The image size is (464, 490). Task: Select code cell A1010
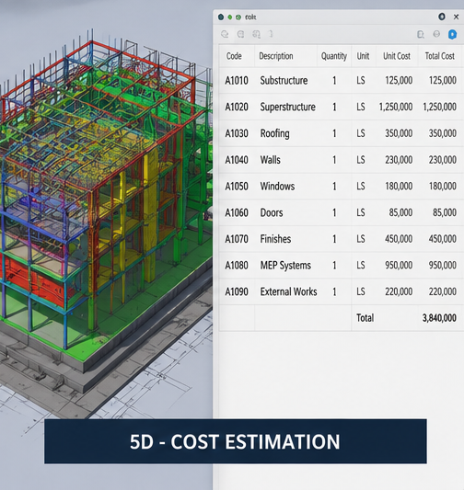[x=237, y=81]
